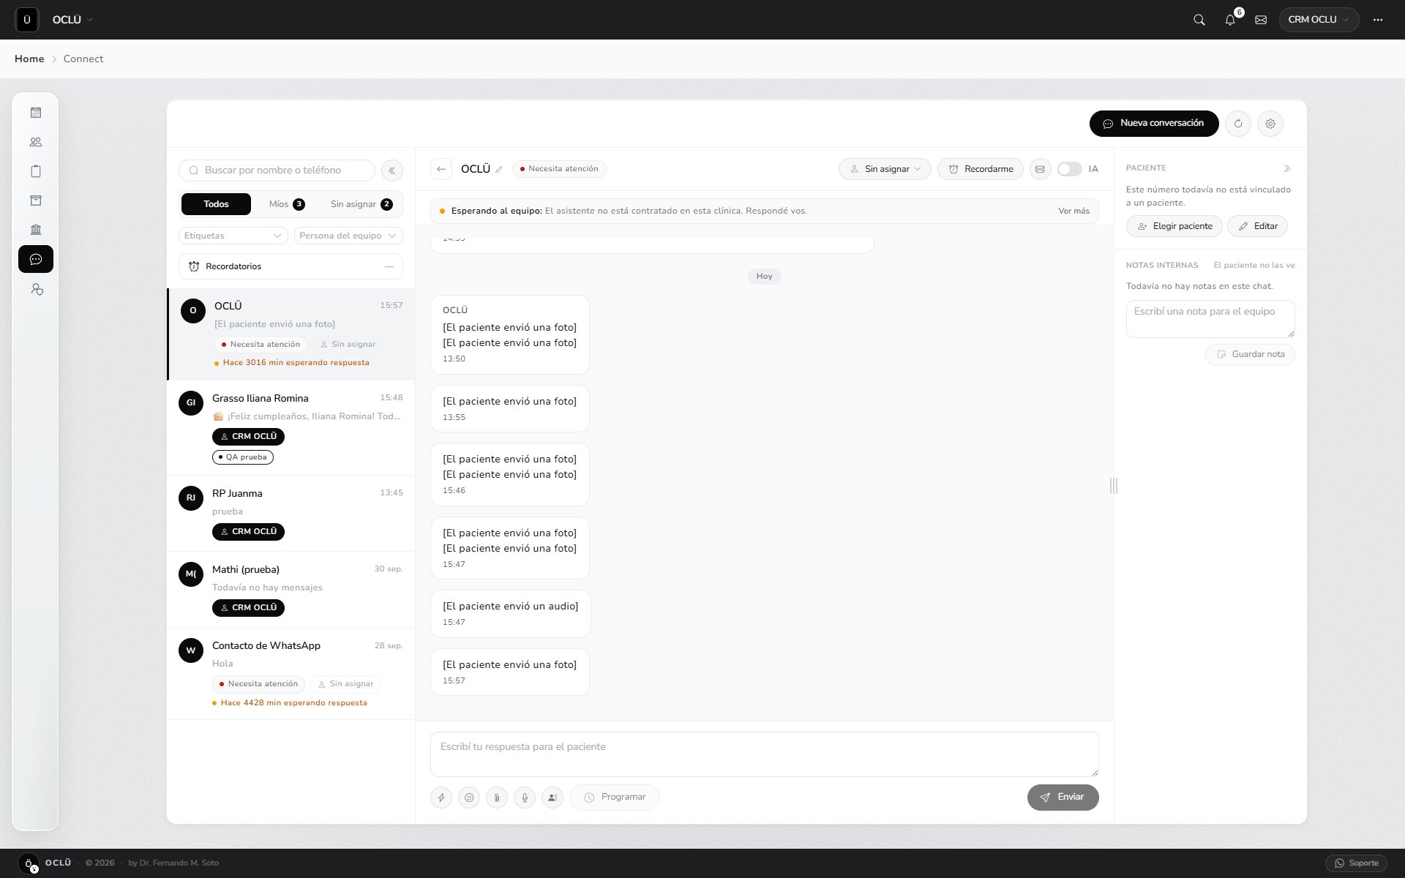1405x878 pixels.
Task: Attach a file with the paperclip icon
Action: [x=497, y=798]
